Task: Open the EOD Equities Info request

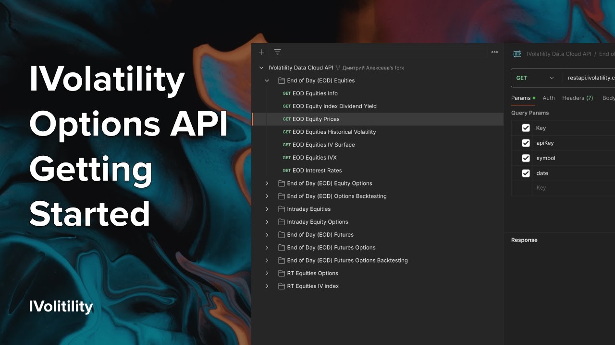Action: [315, 93]
